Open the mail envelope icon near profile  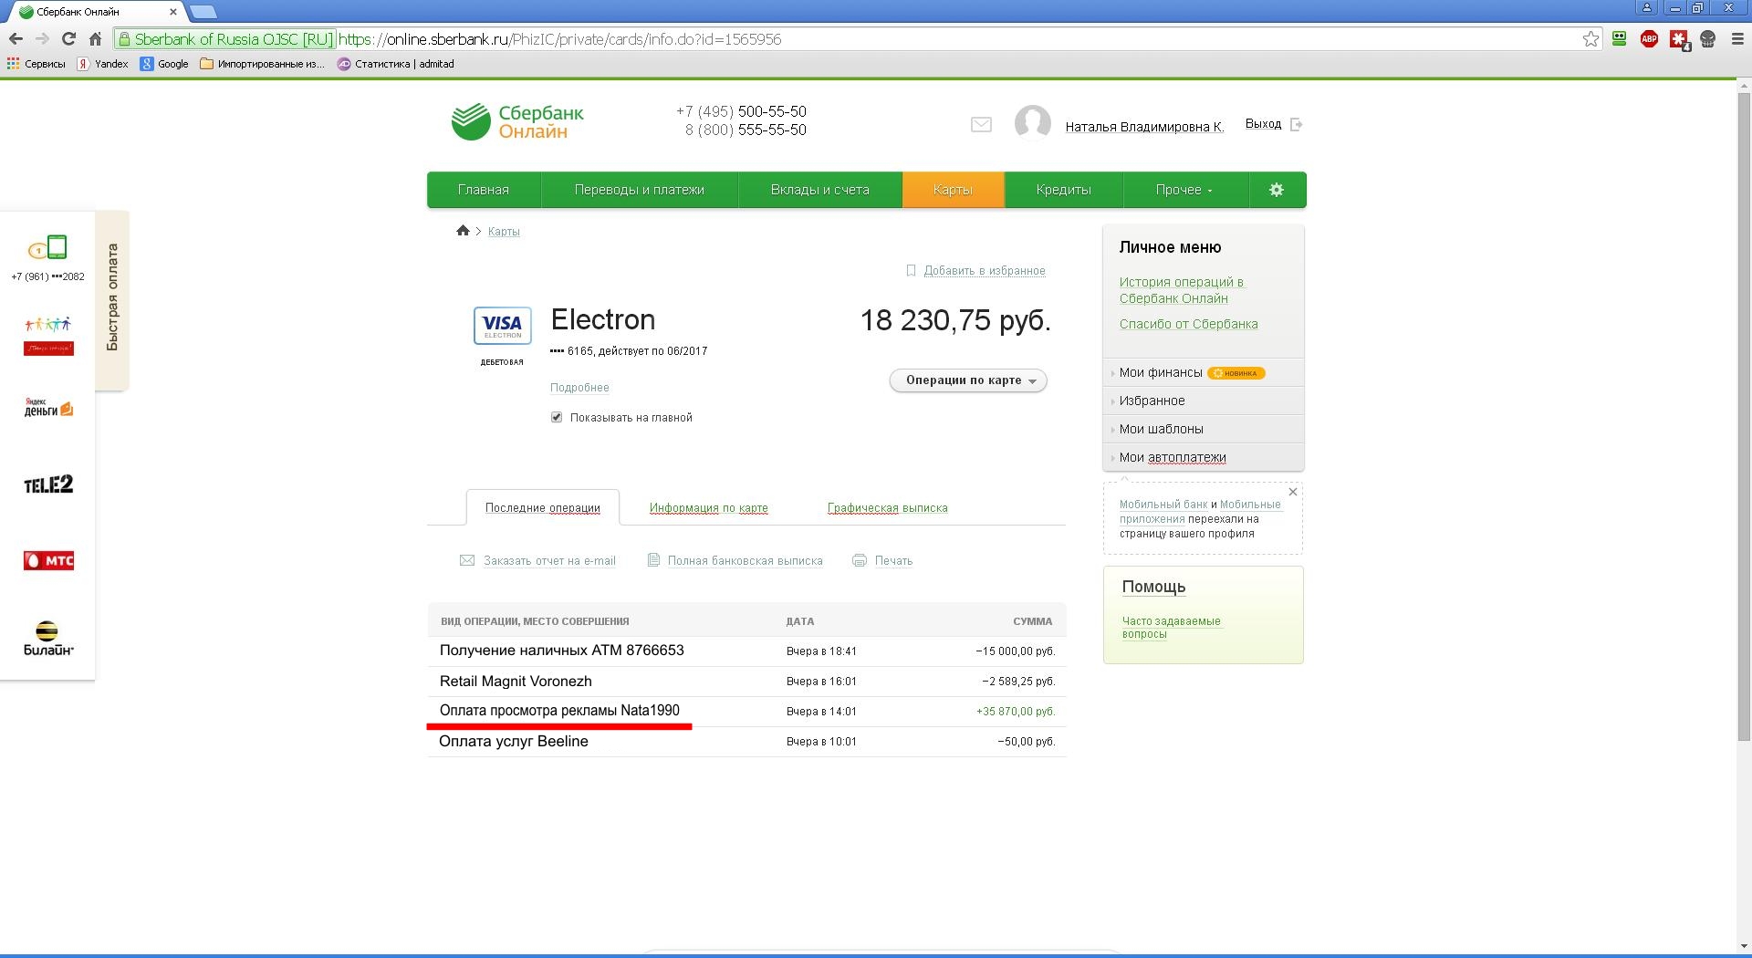coord(981,125)
